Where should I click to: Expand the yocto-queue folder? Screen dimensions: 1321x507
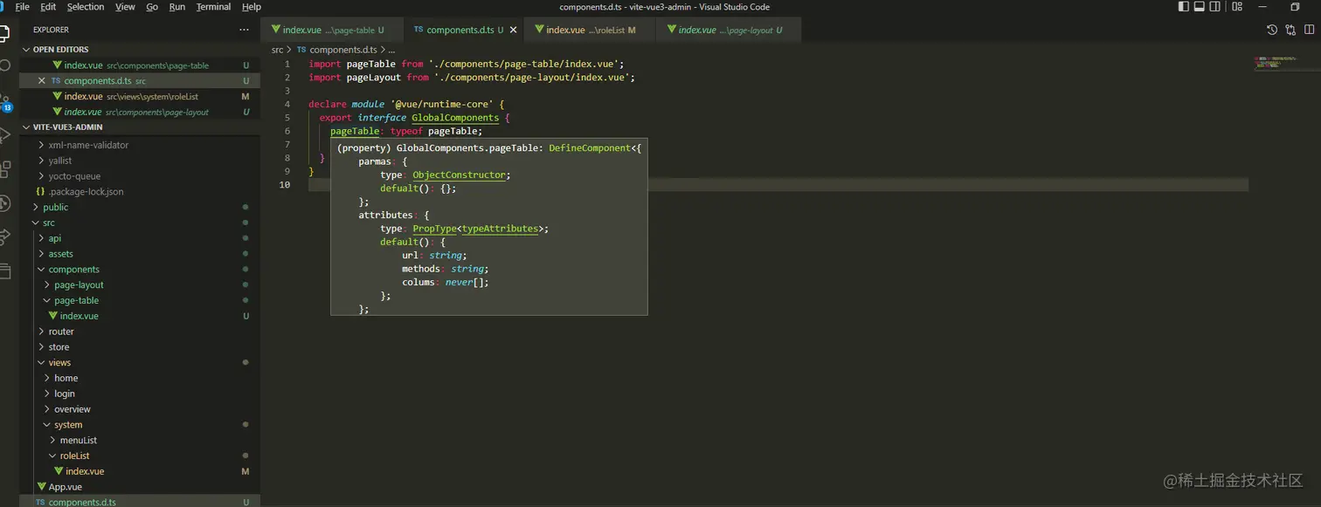140,176
